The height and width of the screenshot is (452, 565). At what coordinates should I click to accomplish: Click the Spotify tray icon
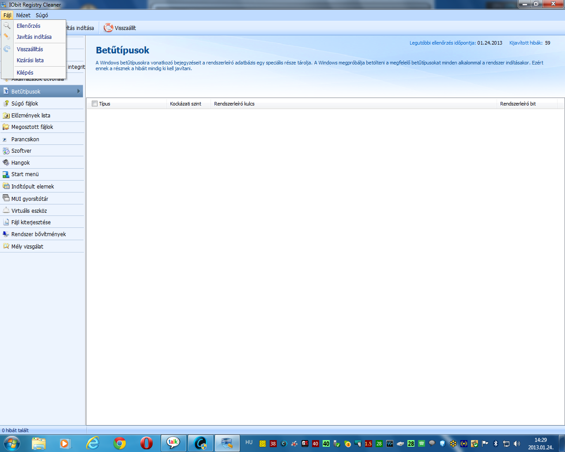click(x=422, y=444)
